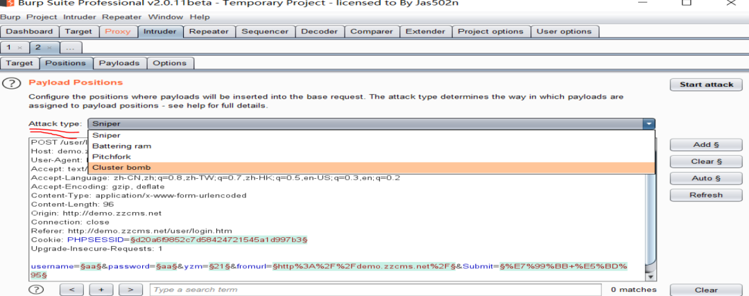Click the Add § button

pos(706,145)
